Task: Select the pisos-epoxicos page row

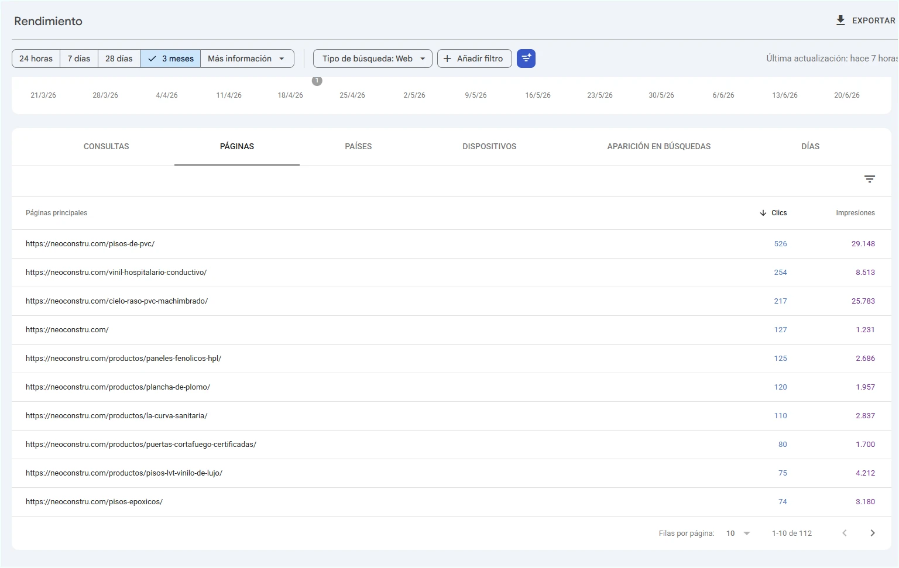Action: point(451,502)
